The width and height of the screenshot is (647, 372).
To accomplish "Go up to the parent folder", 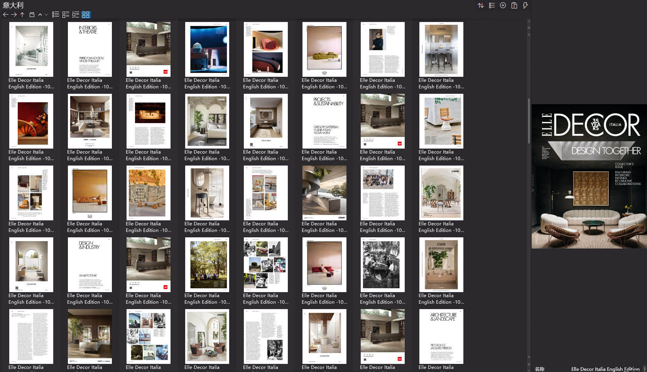I will [x=22, y=15].
